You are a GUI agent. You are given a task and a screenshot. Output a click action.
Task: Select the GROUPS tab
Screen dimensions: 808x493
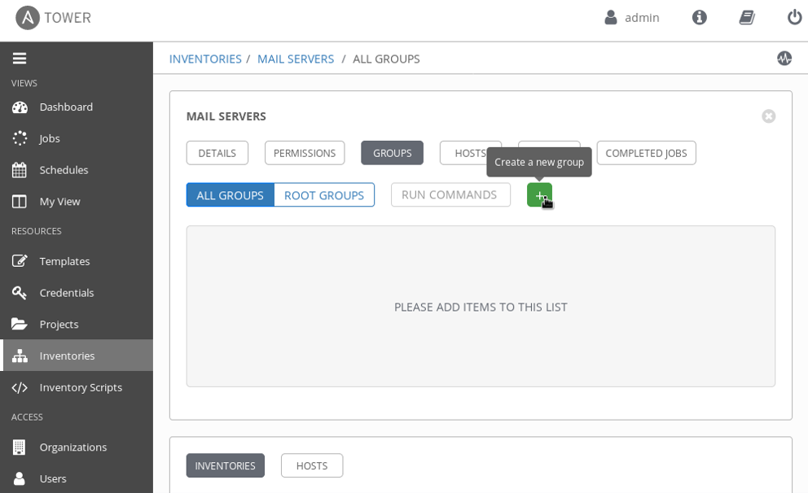point(392,153)
